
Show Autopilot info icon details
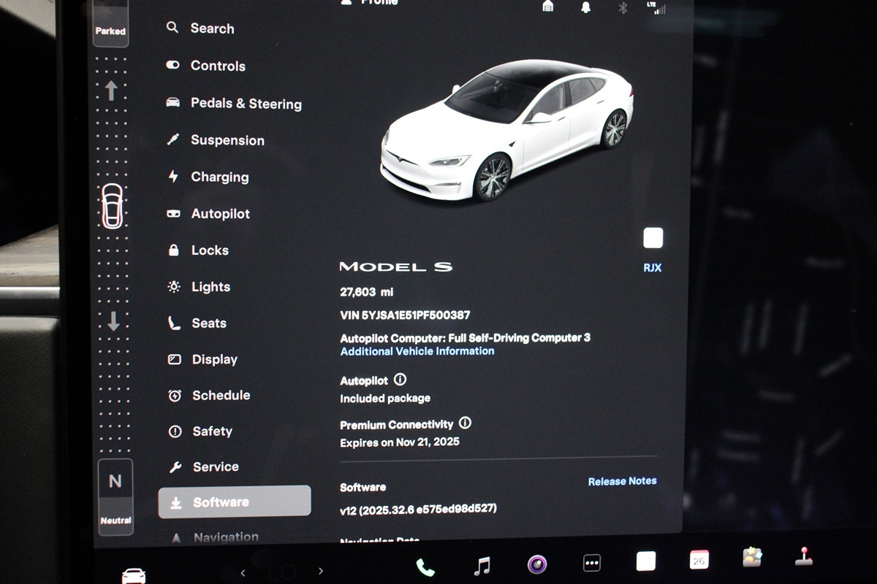tap(400, 380)
